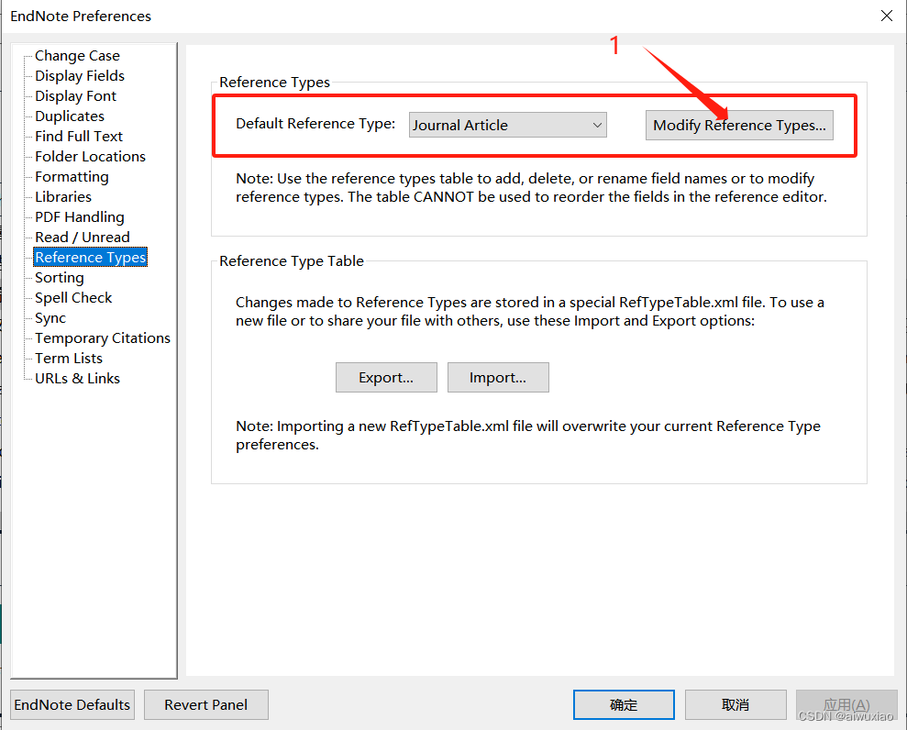This screenshot has width=907, height=730.
Task: Open the Change Case preferences
Action: [x=77, y=56]
